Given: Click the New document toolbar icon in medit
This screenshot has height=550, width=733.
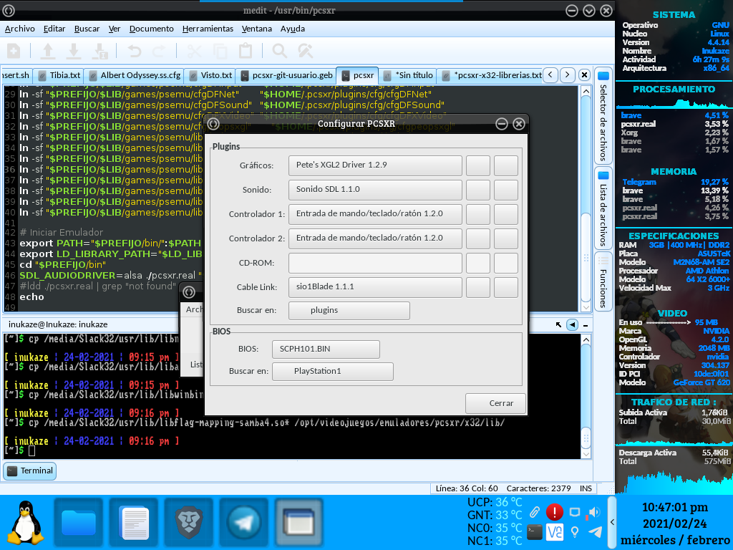Looking at the screenshot, I should pyautogui.click(x=14, y=51).
